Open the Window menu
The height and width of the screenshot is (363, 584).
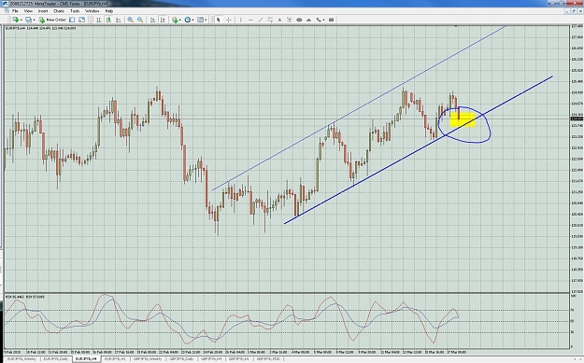point(92,11)
